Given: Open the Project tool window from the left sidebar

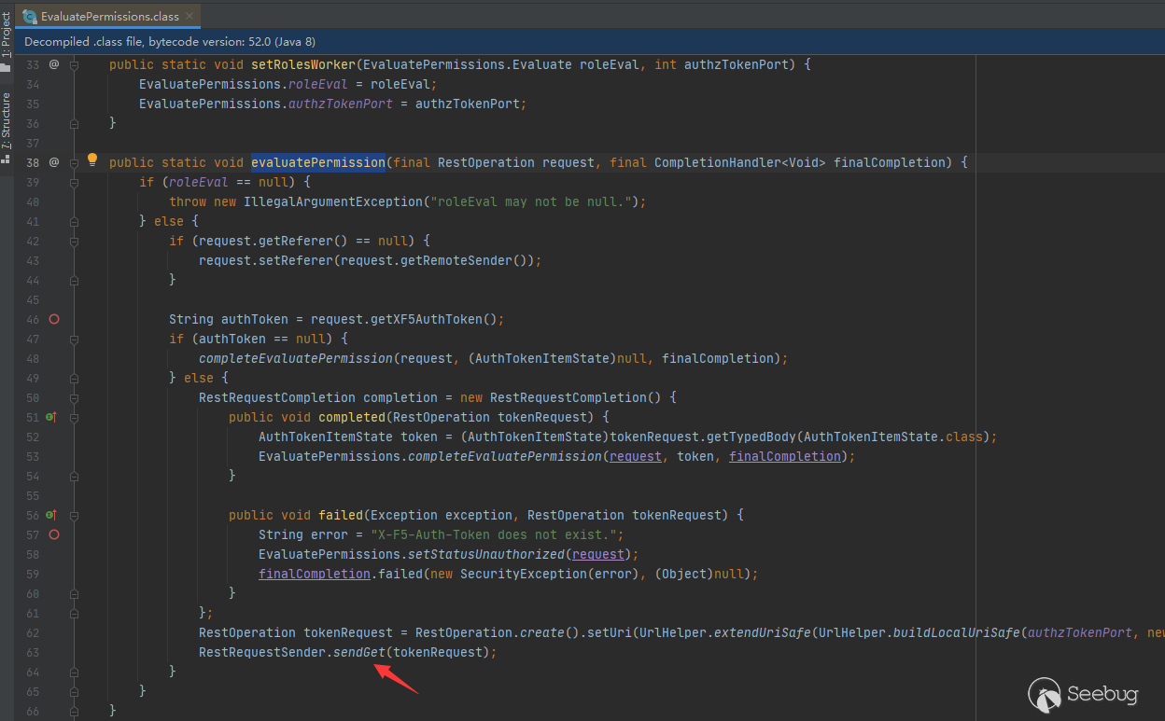Looking at the screenshot, I should pyautogui.click(x=7, y=39).
